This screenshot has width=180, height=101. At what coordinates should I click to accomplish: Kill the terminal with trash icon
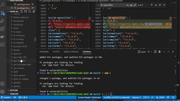click(x=159, y=52)
